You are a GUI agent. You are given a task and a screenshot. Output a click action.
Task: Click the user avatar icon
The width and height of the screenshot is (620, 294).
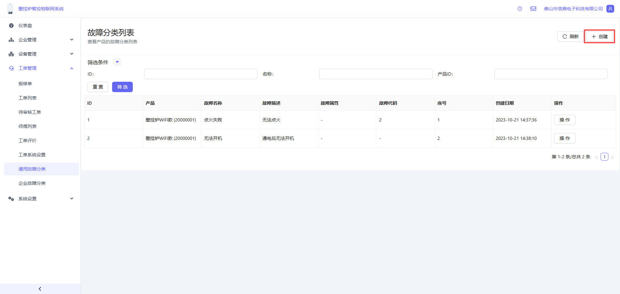click(610, 9)
